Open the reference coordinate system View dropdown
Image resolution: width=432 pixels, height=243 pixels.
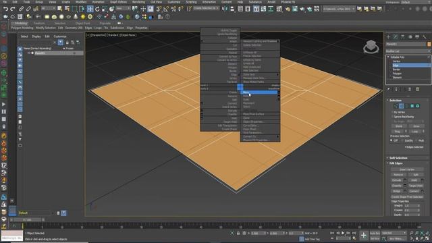pyautogui.click(x=123, y=9)
